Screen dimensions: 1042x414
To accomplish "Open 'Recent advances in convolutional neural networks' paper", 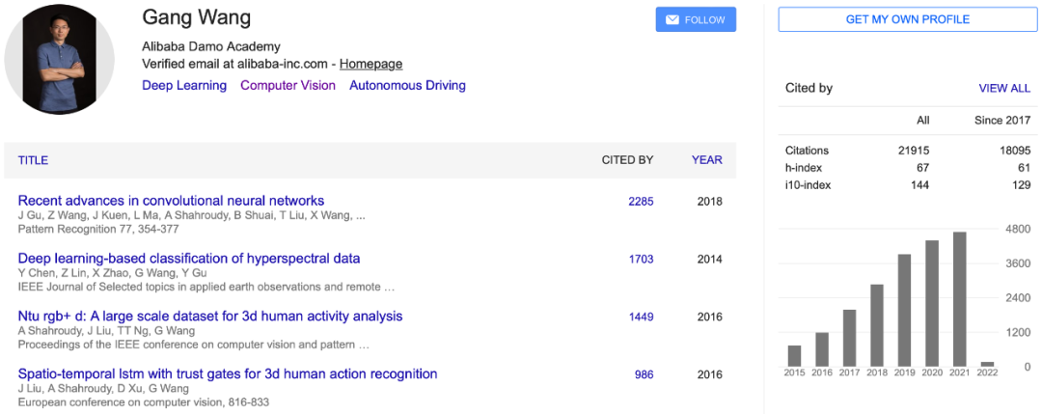I will pos(171,201).
